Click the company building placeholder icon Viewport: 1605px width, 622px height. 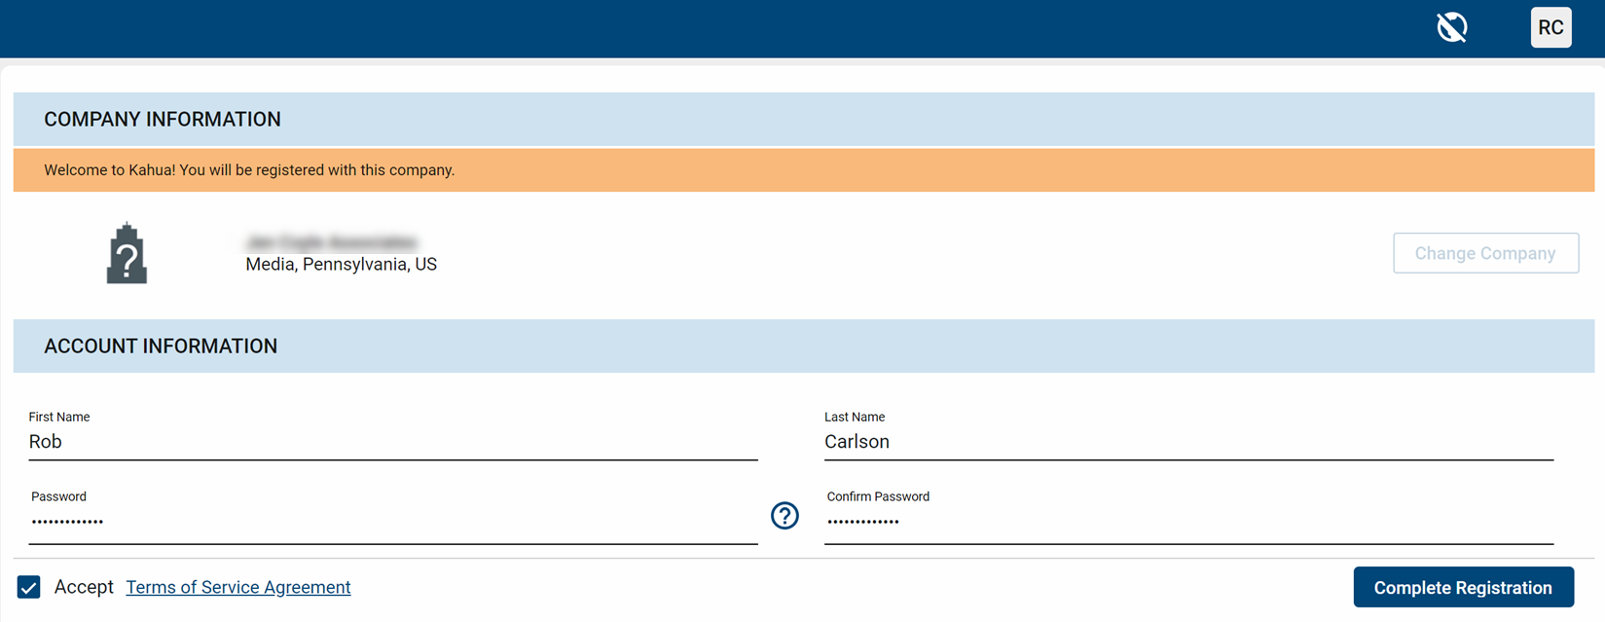[x=127, y=254]
